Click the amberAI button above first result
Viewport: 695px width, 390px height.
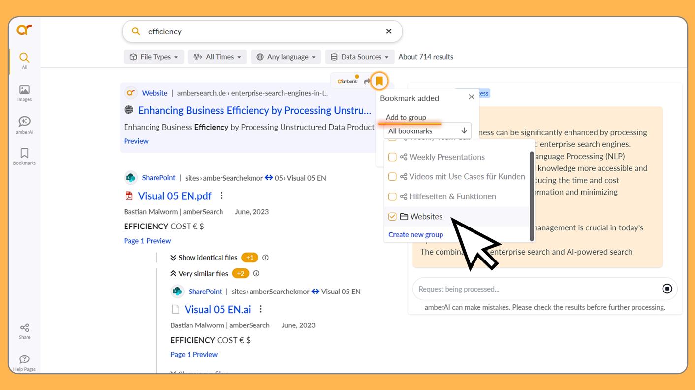[348, 81]
